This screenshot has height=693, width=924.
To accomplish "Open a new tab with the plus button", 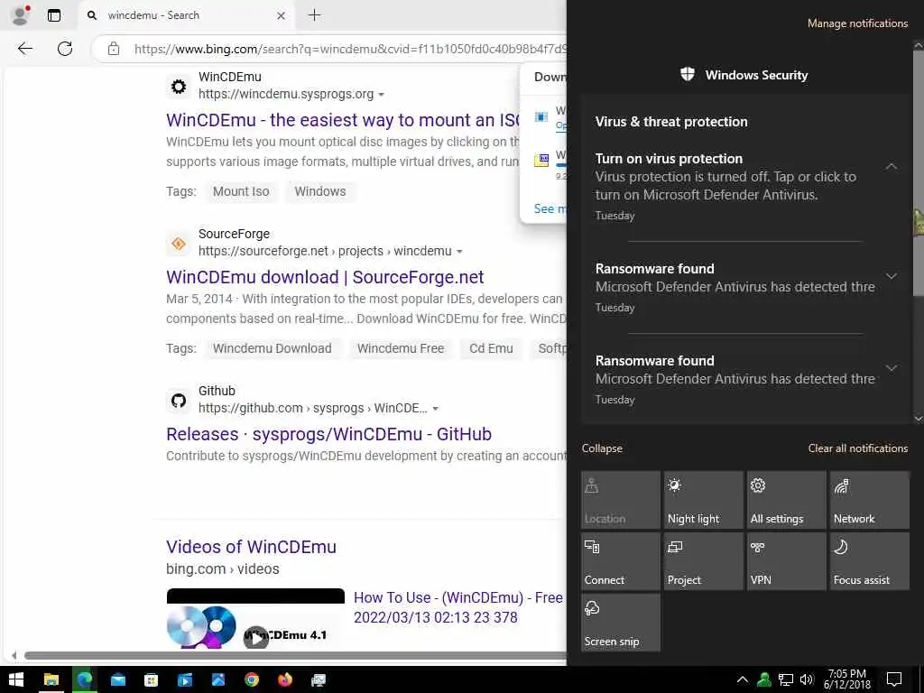I will [315, 15].
